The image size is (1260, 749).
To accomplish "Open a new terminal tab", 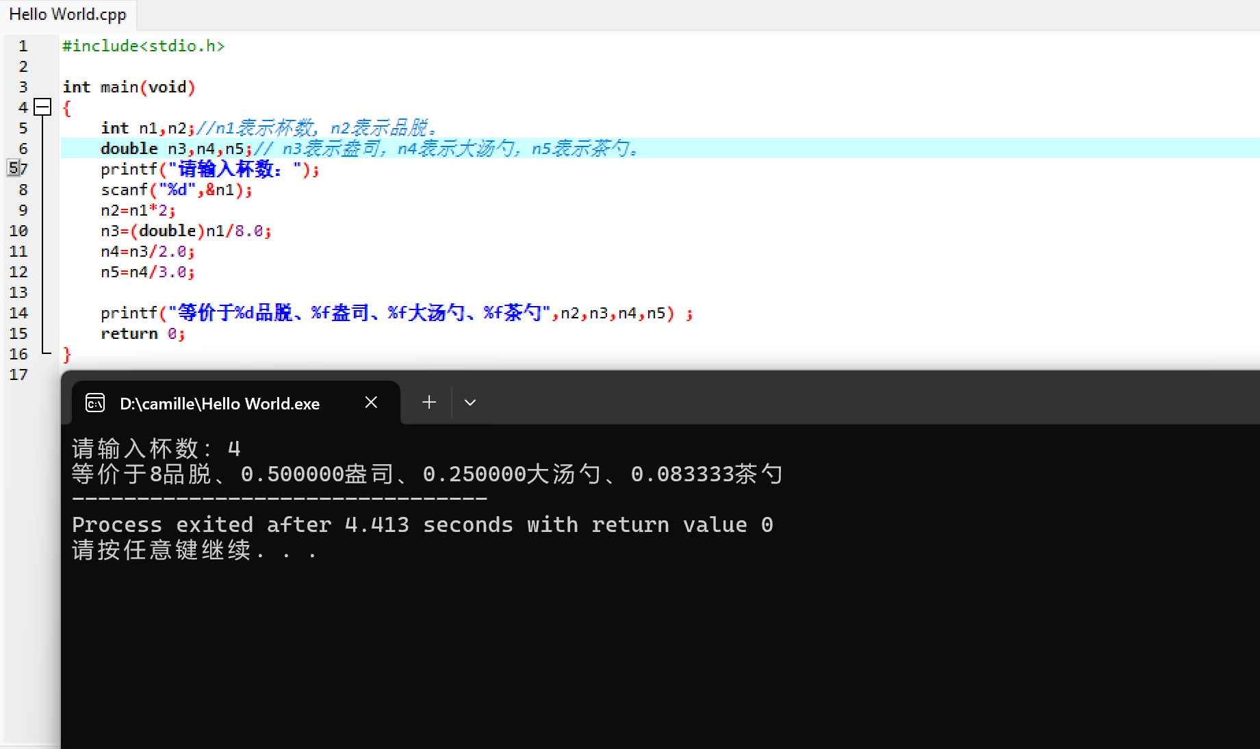I will tap(429, 403).
